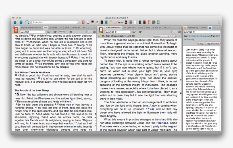The height and width of the screenshot is (148, 233).
Task: Change the Keynote target application
Action: click(x=190, y=39)
